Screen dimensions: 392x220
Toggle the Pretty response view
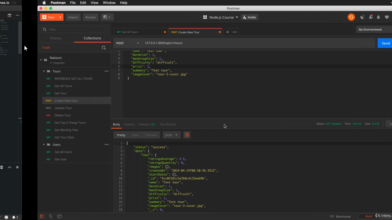[x=121, y=135]
